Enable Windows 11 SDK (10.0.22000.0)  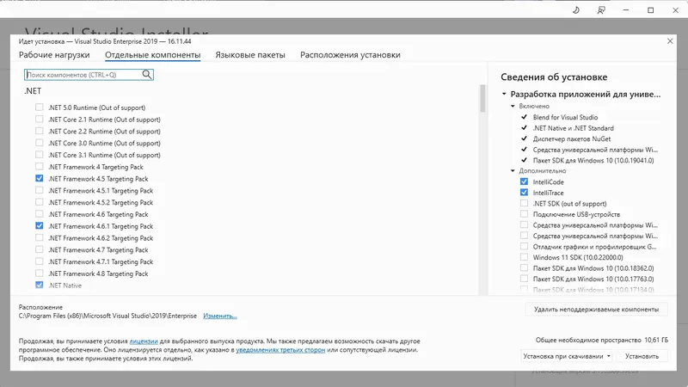524,257
